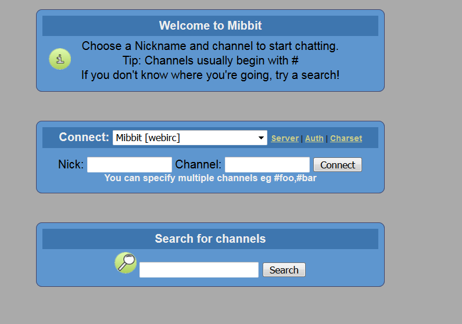Image resolution: width=462 pixels, height=324 pixels.
Task: Open the Auth settings link
Action: coord(314,138)
